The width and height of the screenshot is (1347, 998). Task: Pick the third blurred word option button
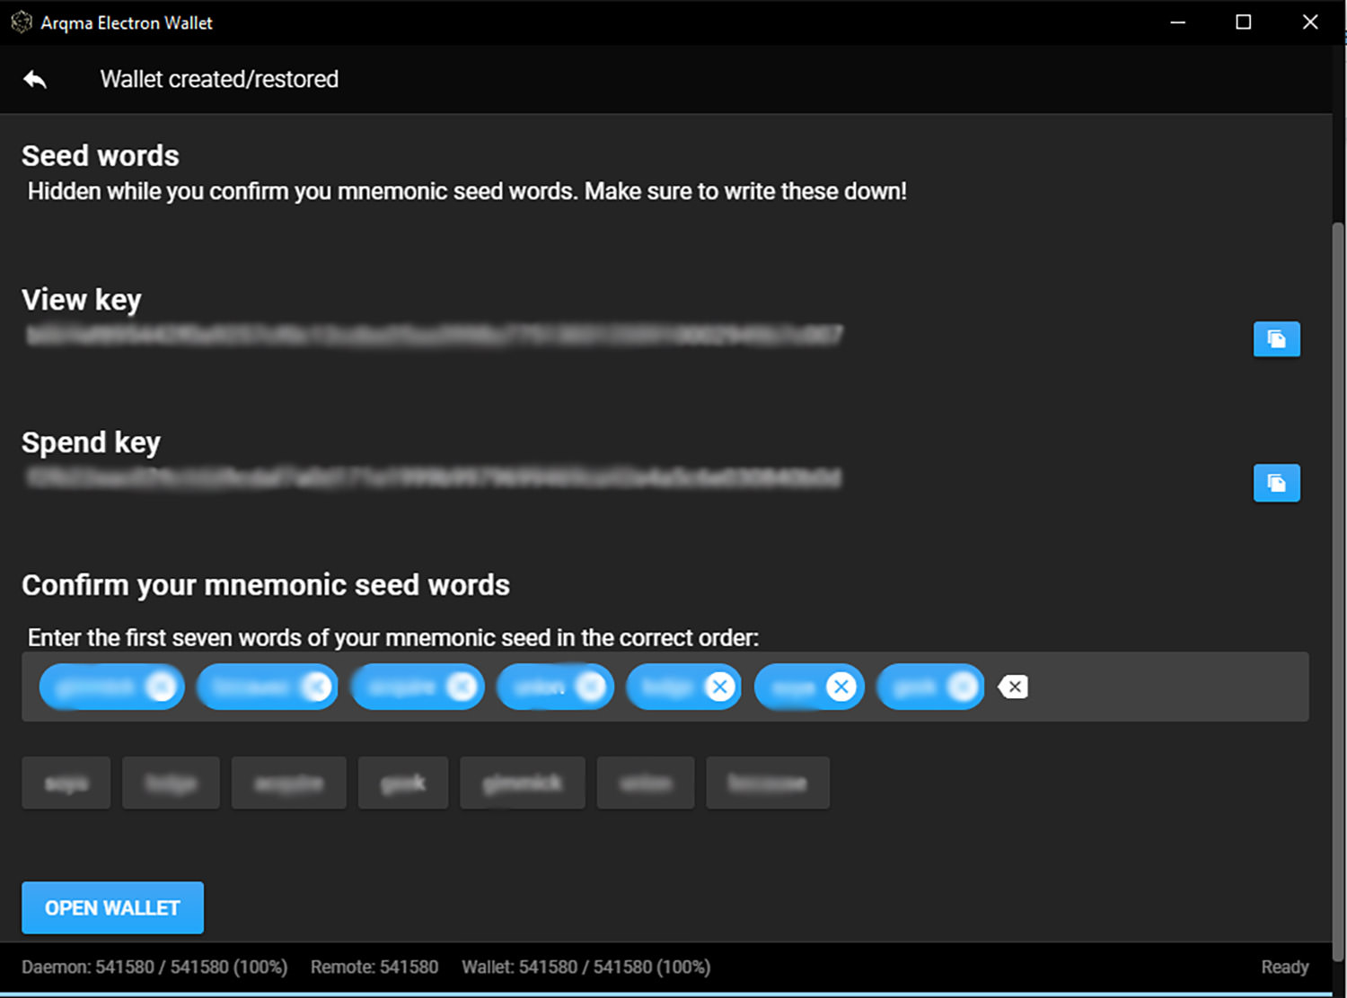pos(288,783)
